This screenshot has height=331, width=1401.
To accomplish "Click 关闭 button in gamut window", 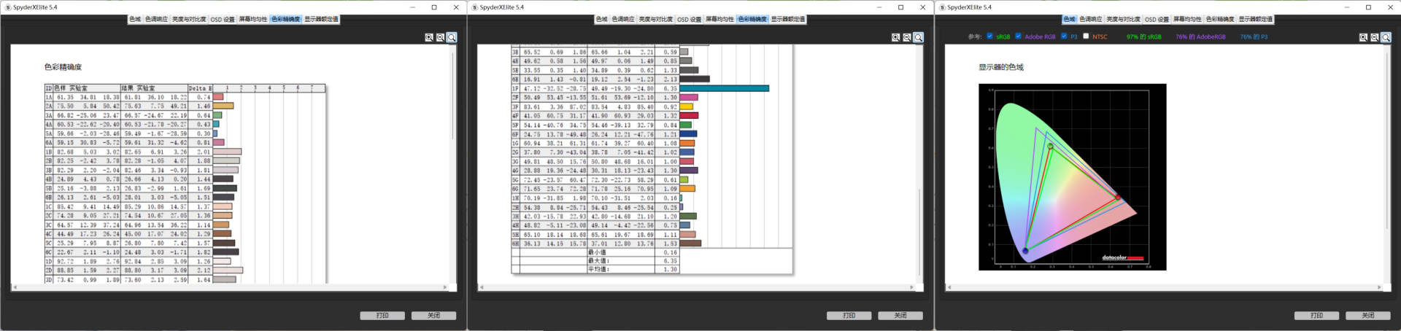I will click(x=1367, y=316).
